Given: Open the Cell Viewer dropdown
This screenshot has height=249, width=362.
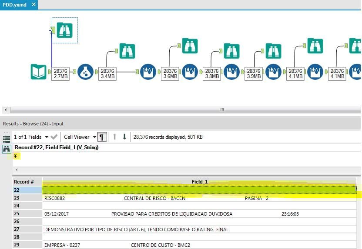Looking at the screenshot, I should coord(80,137).
